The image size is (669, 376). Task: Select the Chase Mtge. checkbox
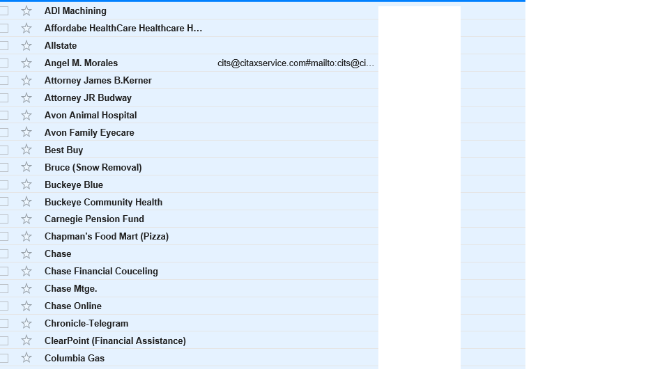(x=4, y=288)
